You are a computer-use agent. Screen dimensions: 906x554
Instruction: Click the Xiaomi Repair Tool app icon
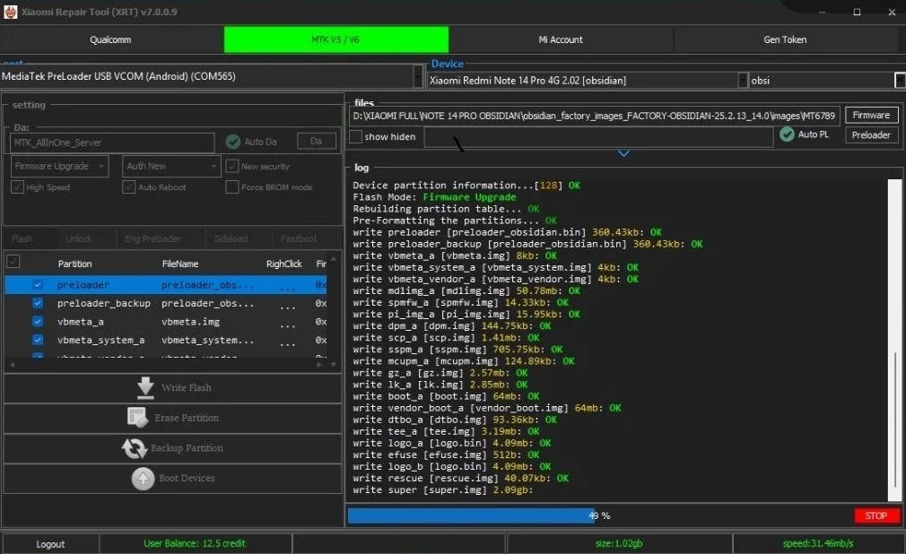click(11, 12)
